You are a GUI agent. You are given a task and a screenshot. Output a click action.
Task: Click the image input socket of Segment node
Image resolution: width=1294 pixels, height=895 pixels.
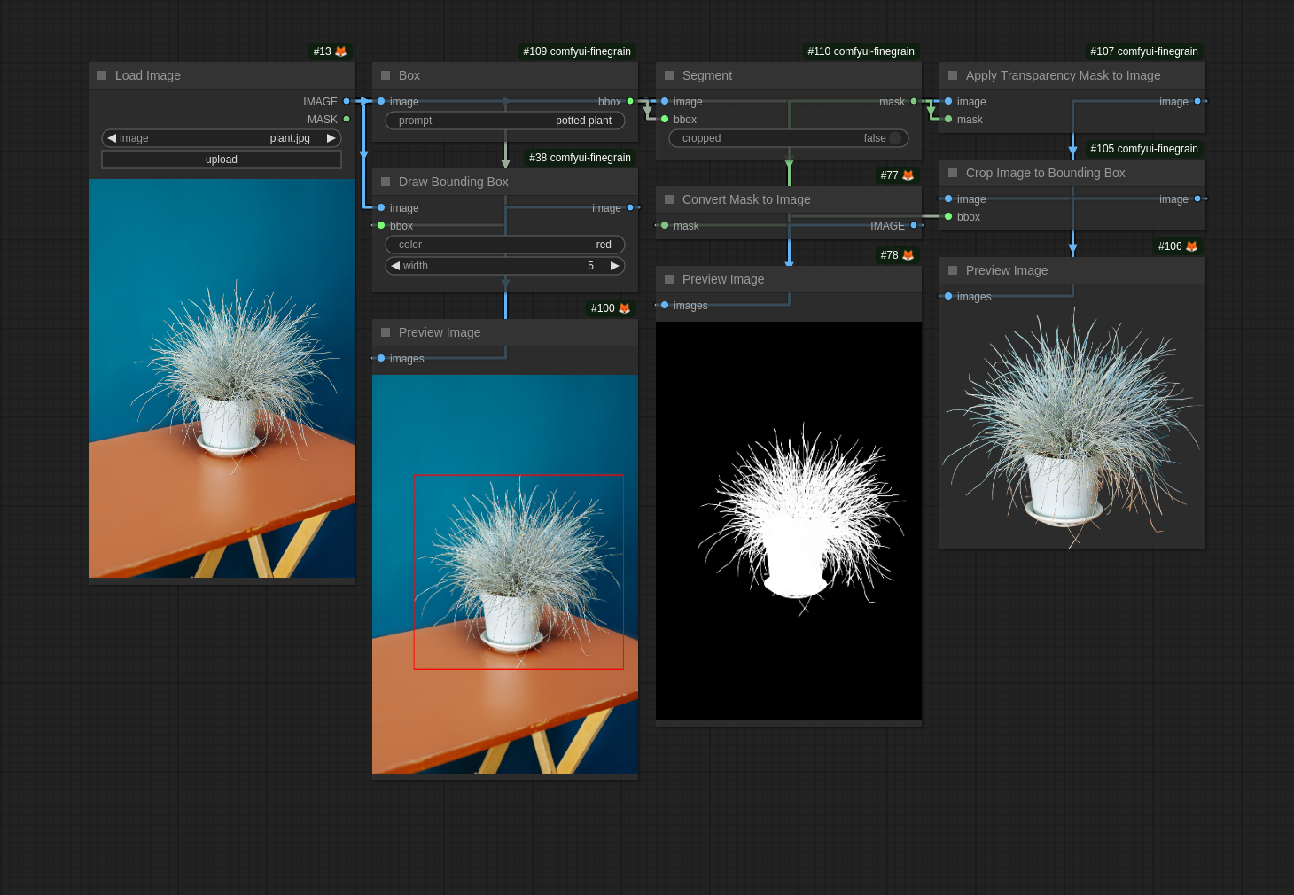point(665,101)
